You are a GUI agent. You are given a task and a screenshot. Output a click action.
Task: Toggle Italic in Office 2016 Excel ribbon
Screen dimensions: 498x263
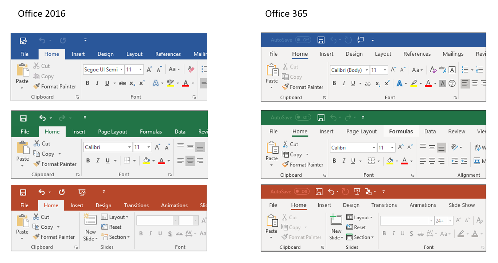(98, 161)
